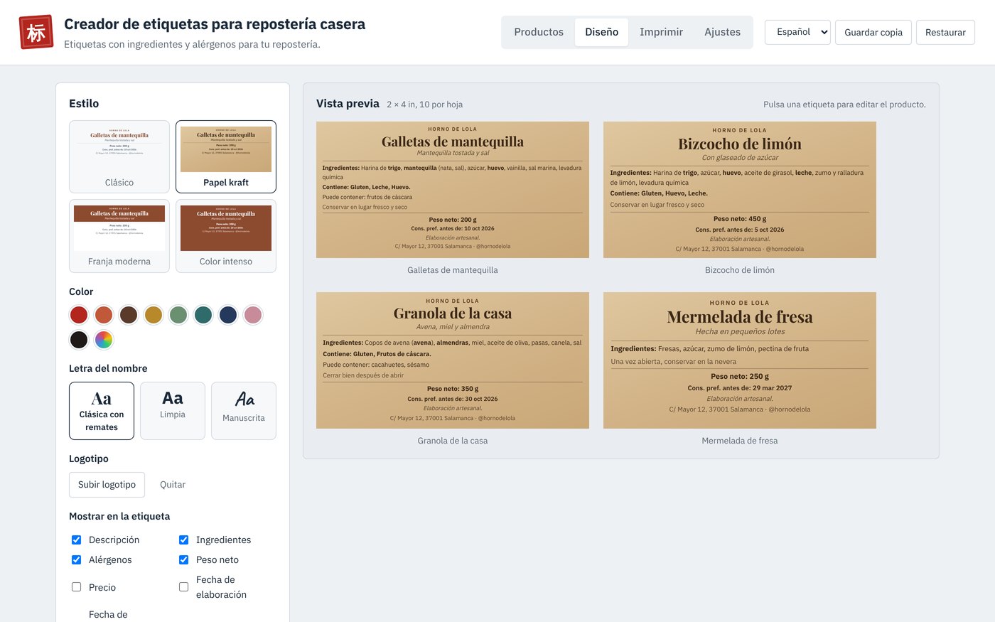The width and height of the screenshot is (995, 622).
Task: Open the Mermelada de fresa label preview
Action: pos(740,360)
